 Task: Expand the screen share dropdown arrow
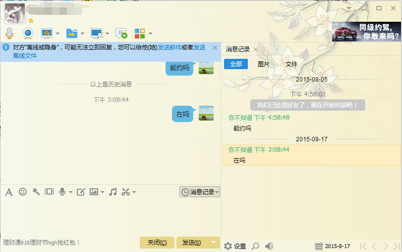coord(57,34)
